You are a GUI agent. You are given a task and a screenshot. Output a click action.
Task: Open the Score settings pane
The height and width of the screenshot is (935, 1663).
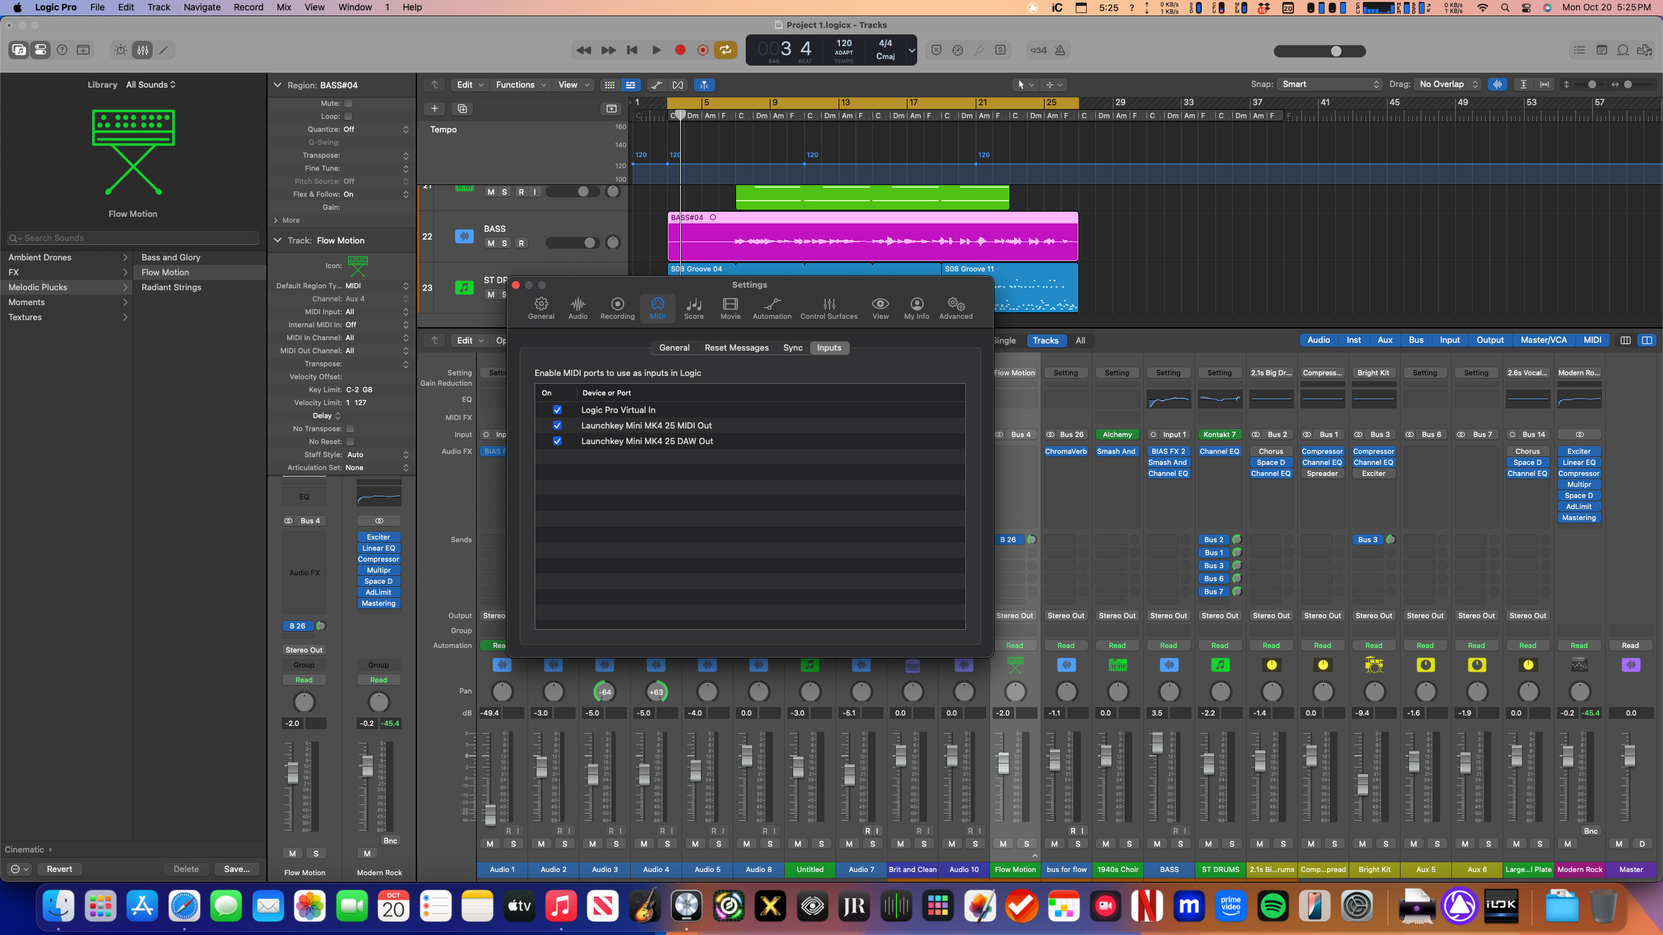click(x=693, y=308)
